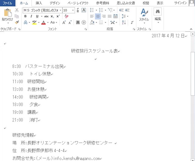Image resolution: width=195 pixels, height=161 pixels.
Task: Increase font size with grow A icon
Action: pos(64,23)
